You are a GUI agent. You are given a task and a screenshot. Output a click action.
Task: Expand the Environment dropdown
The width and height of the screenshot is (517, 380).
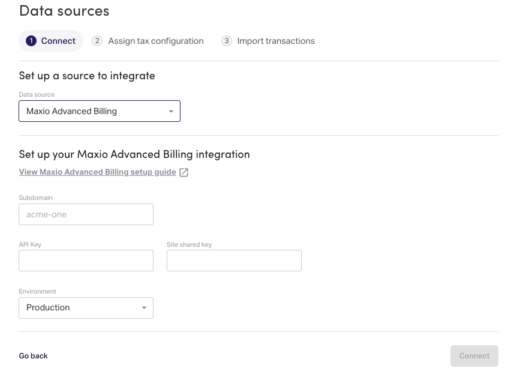86,308
